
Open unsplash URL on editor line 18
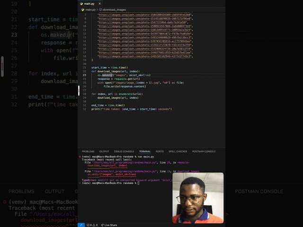click(x=145, y=56)
